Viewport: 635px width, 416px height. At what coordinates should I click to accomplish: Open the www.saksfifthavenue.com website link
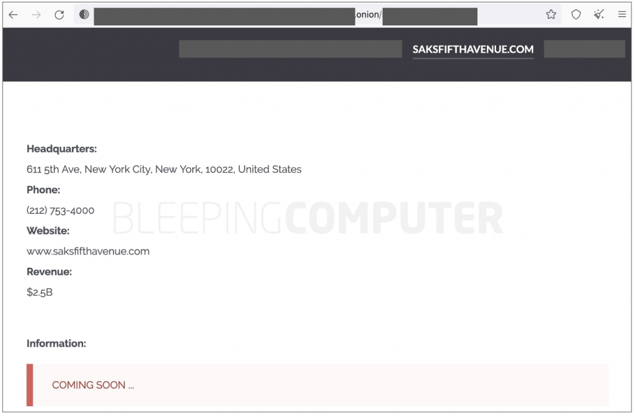point(88,252)
